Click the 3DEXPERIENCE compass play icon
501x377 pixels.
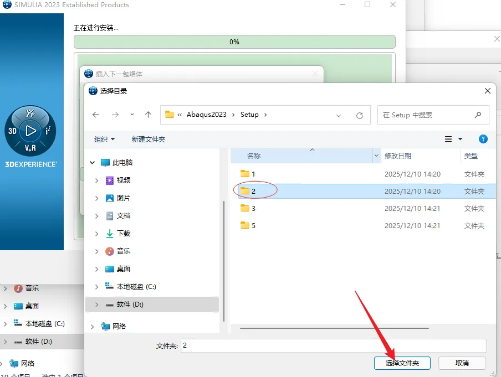point(30,131)
